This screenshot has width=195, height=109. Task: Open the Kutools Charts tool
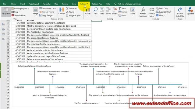88,12
